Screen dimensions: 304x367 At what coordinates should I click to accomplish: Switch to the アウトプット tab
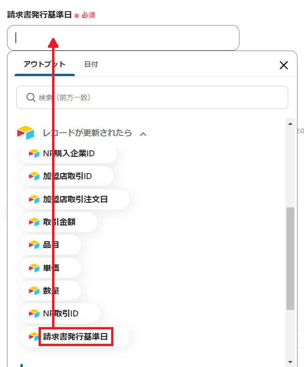[x=45, y=64]
